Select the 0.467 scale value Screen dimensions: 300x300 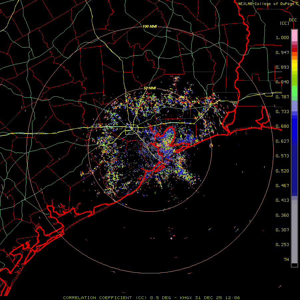(x=282, y=185)
